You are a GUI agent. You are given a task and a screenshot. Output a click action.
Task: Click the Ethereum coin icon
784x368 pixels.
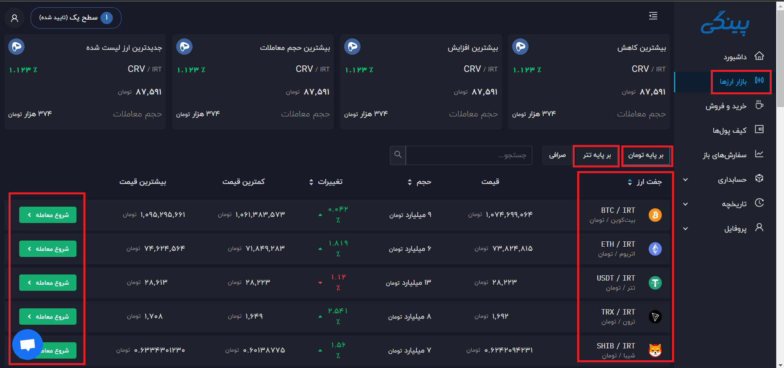point(655,249)
